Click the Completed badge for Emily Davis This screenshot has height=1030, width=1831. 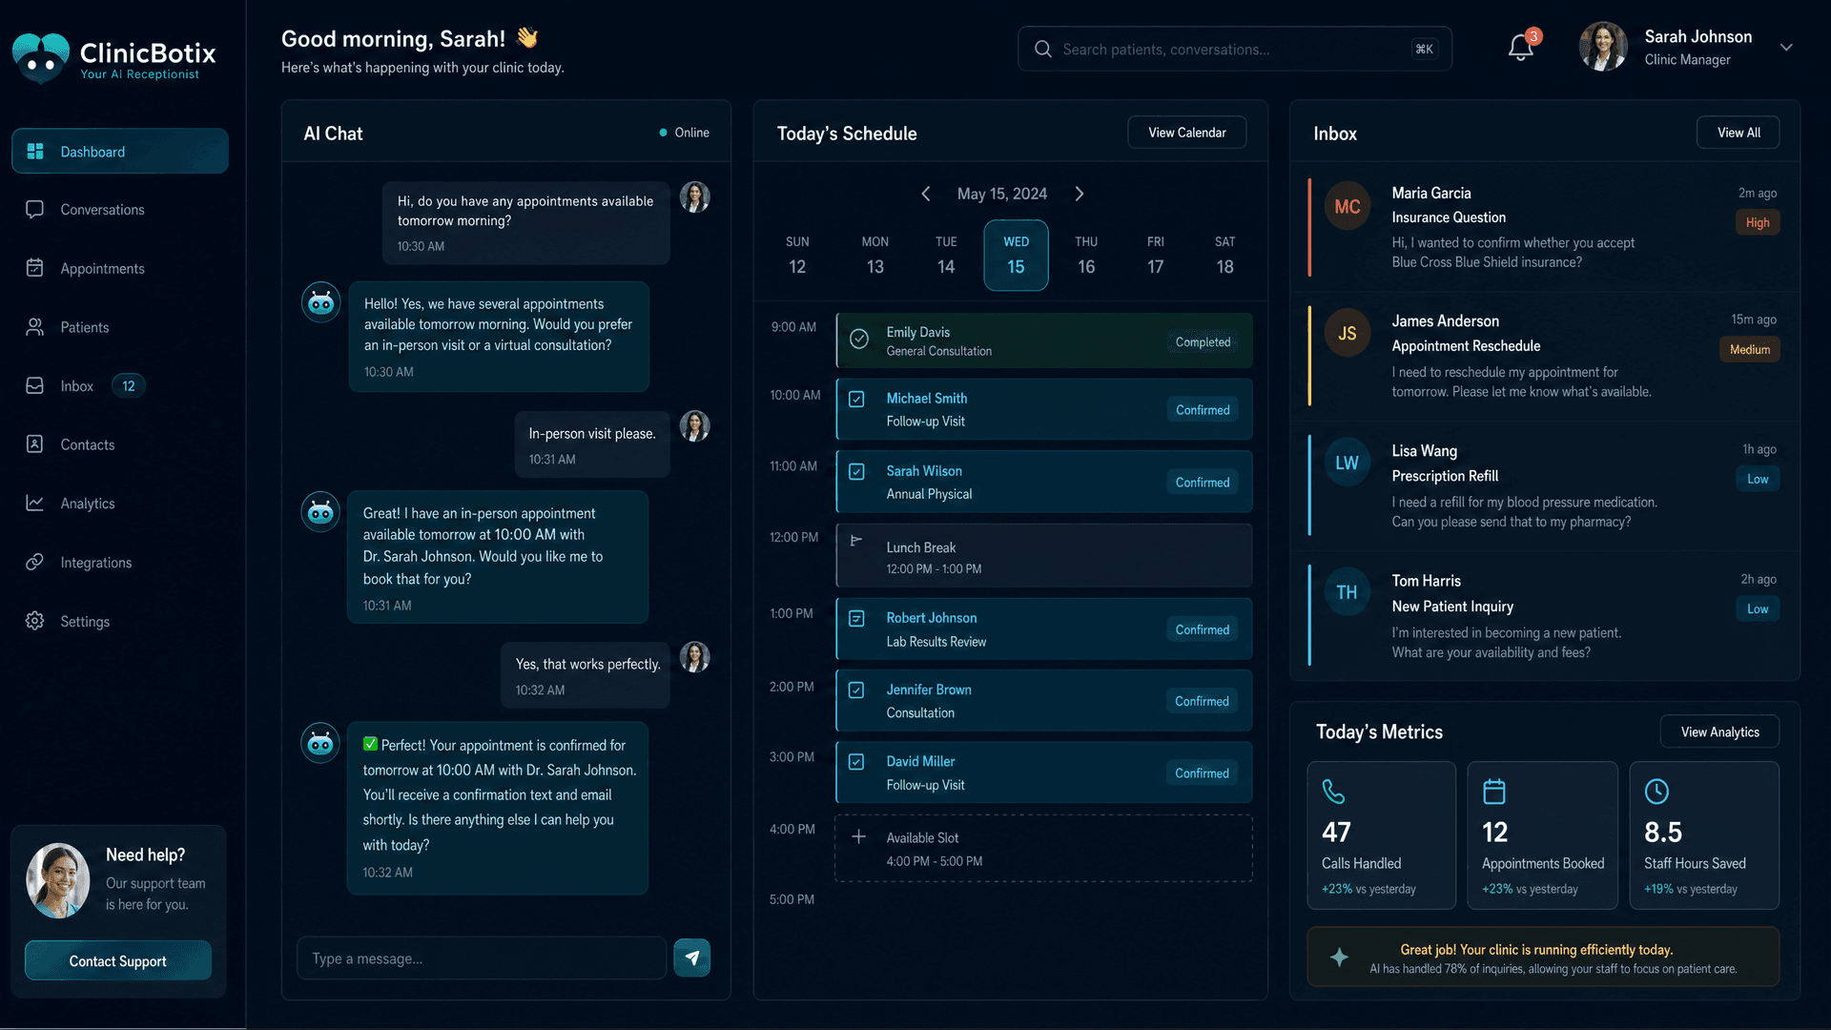[x=1203, y=342]
